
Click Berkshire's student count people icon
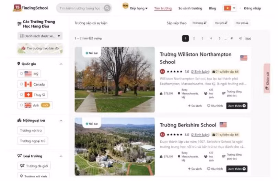[x=206, y=157]
